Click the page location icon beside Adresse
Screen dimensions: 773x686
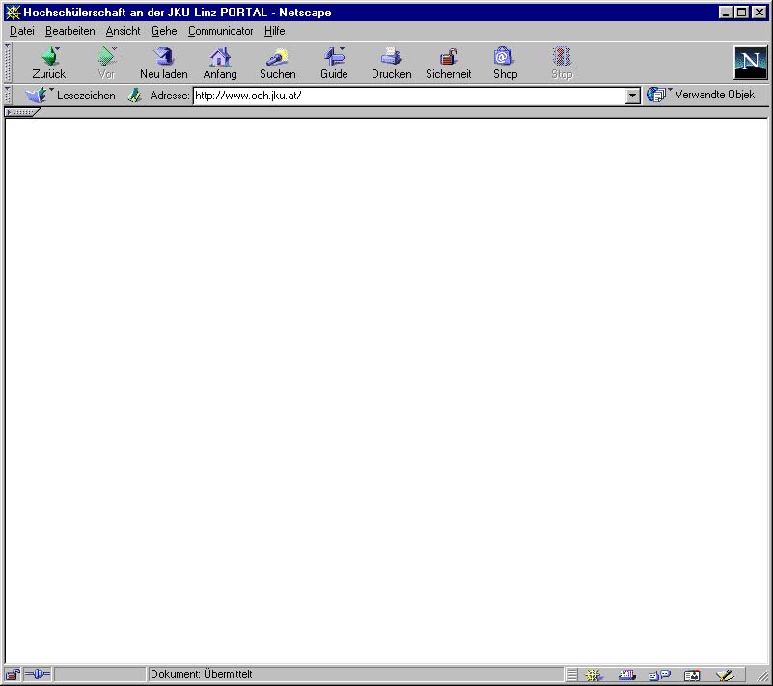pyautogui.click(x=134, y=96)
